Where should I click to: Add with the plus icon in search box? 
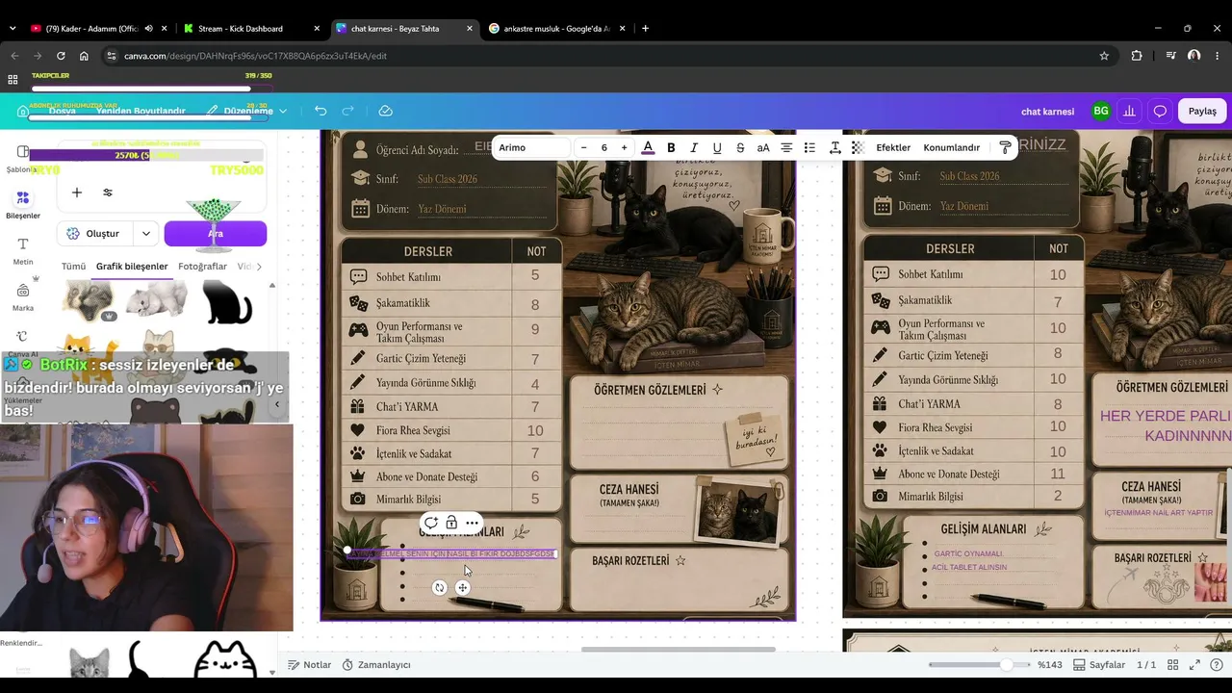point(77,192)
